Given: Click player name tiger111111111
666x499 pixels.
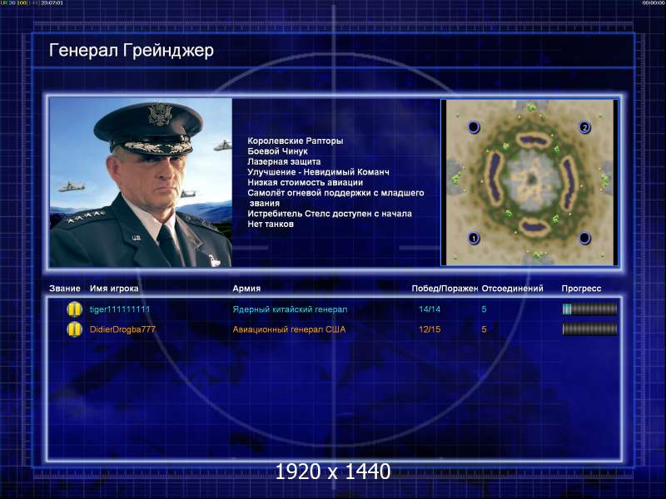Looking at the screenshot, I should [120, 309].
